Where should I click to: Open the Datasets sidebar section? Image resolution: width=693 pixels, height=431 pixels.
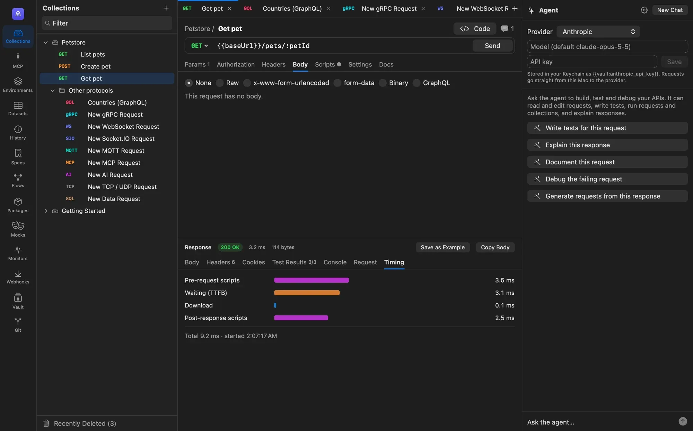click(x=18, y=109)
